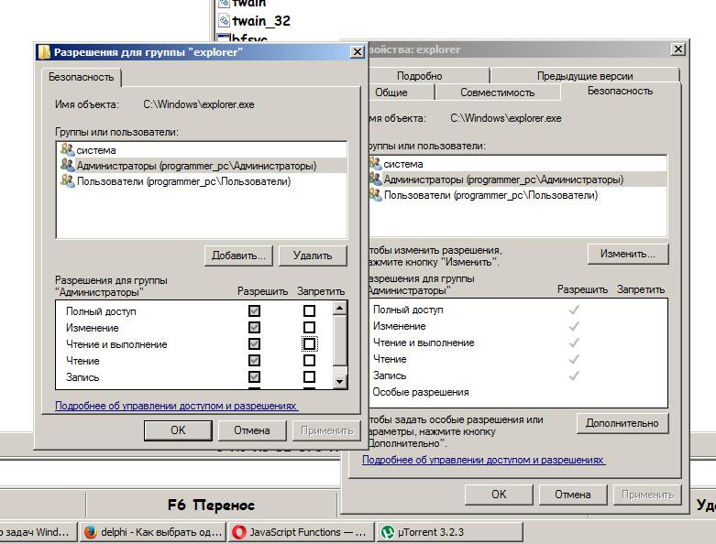Click the group icon beside Администраторы in the properties window
The image size is (716, 544).
coord(375,179)
